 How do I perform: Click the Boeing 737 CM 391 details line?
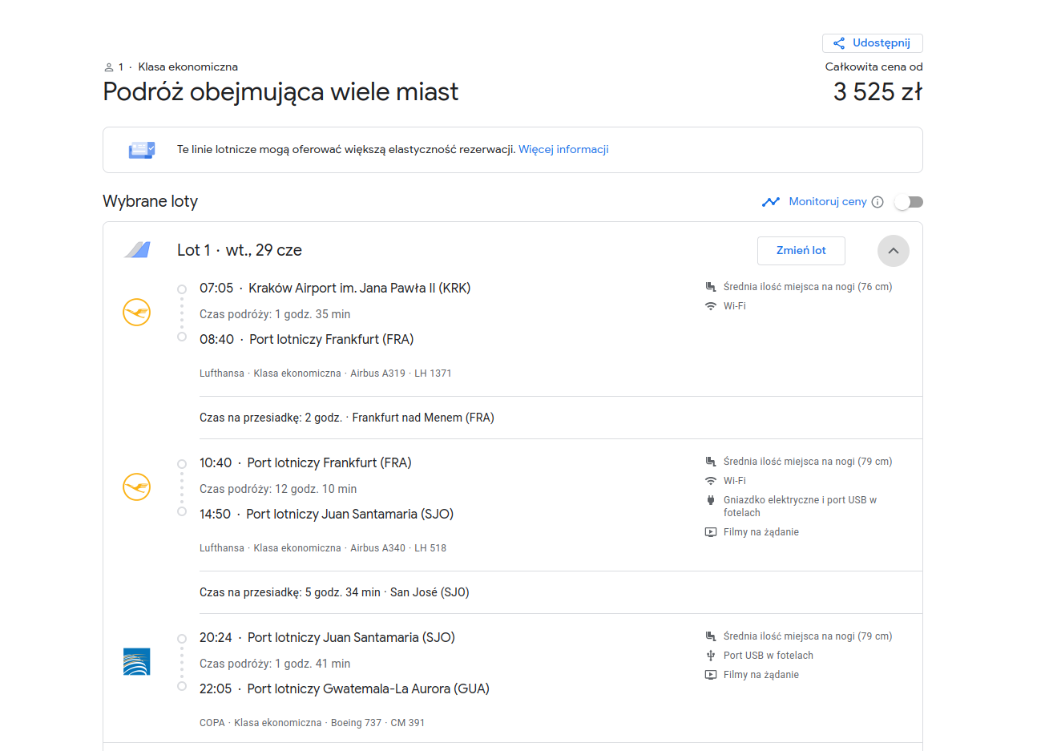pos(312,723)
